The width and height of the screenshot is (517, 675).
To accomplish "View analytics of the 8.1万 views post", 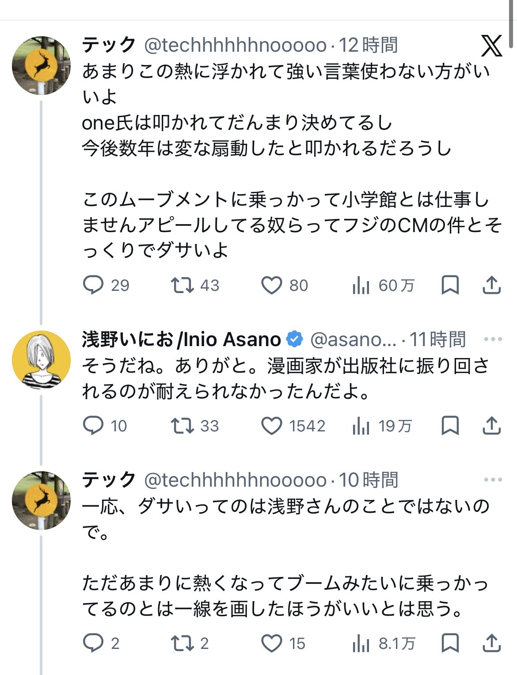I will click(x=361, y=643).
